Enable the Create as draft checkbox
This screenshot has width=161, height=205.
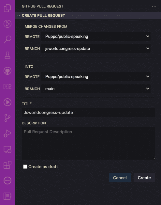tap(25, 167)
